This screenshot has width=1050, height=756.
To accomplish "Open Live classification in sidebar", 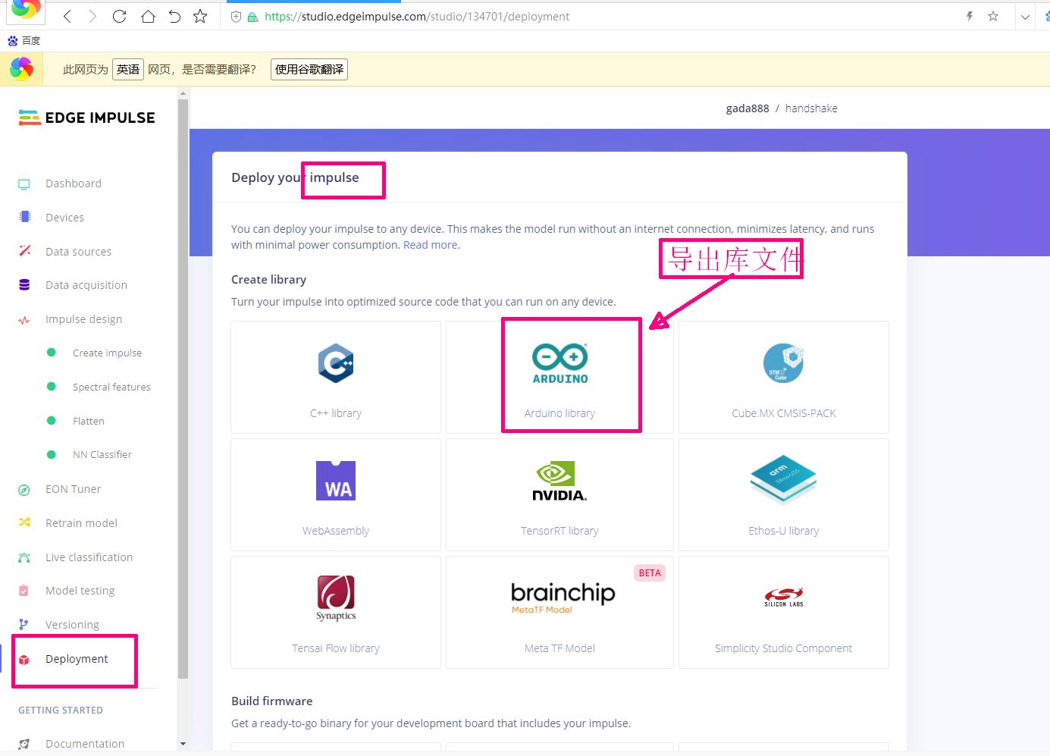I will pyautogui.click(x=89, y=557).
